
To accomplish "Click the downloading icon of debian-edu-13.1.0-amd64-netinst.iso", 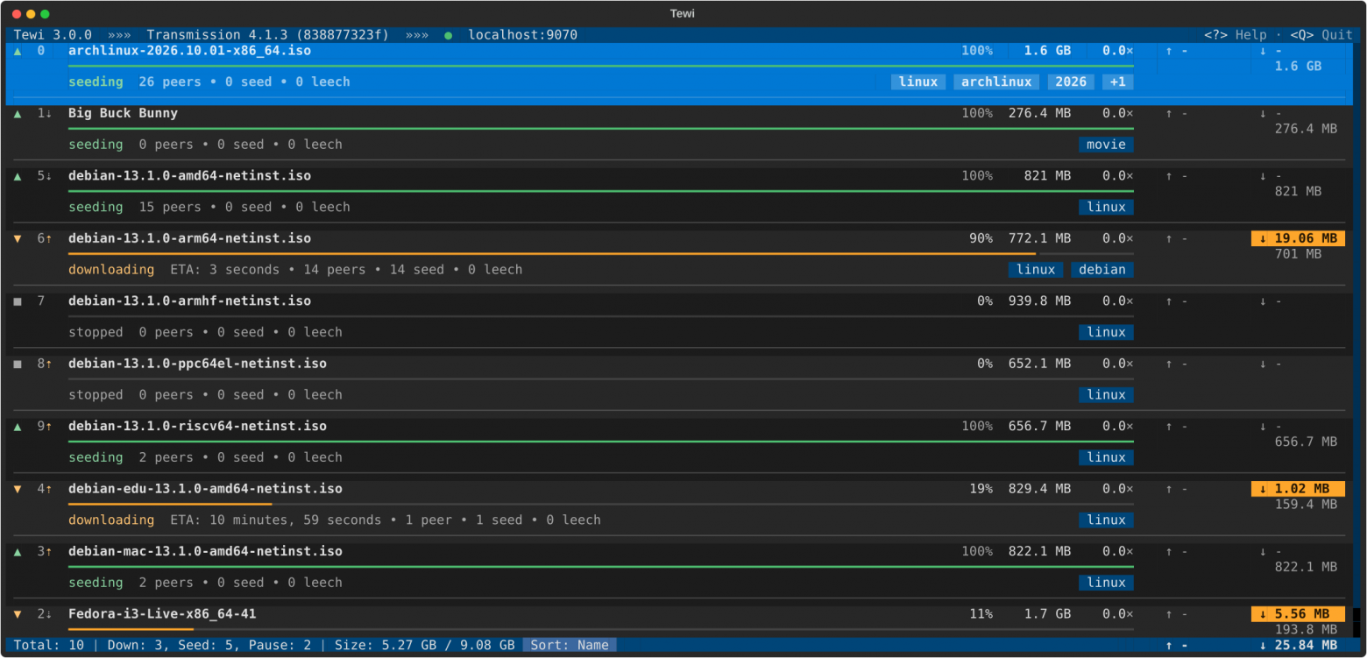I will pos(18,489).
